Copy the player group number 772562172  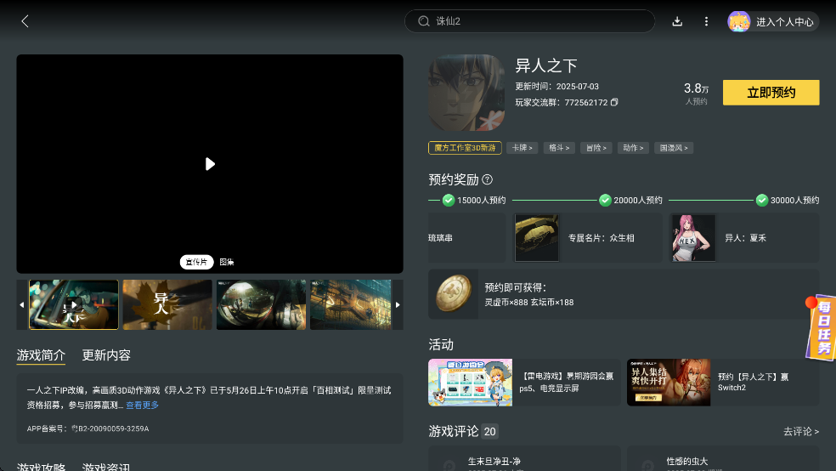pos(614,102)
